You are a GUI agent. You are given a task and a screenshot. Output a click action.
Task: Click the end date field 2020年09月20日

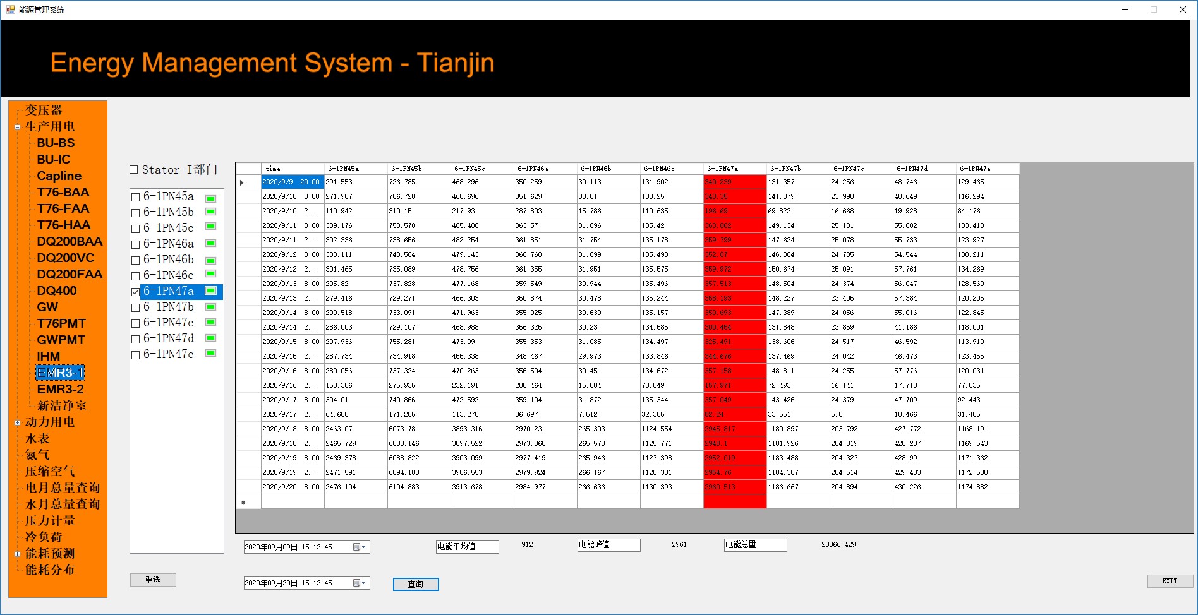click(307, 583)
